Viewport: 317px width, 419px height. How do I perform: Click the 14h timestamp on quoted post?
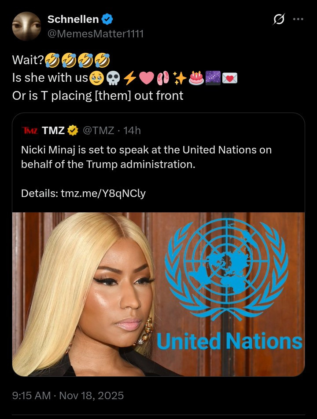pyautogui.click(x=132, y=131)
